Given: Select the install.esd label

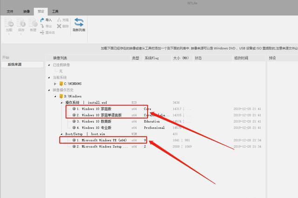Looking at the screenshot, I should click(97, 102).
